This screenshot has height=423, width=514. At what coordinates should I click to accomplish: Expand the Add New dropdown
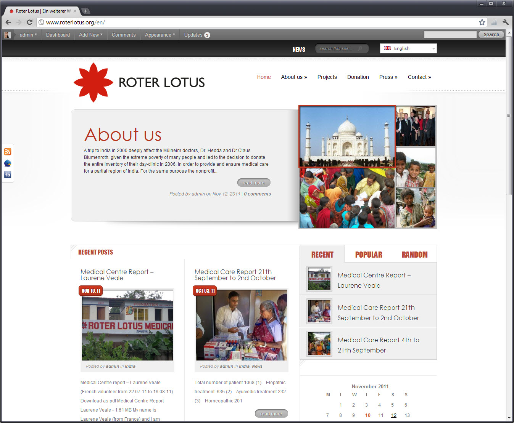(91, 35)
